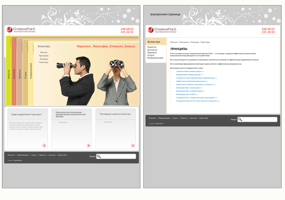
Task: Open the vertical 'Услуги' tab on the home page
Action: (25, 75)
